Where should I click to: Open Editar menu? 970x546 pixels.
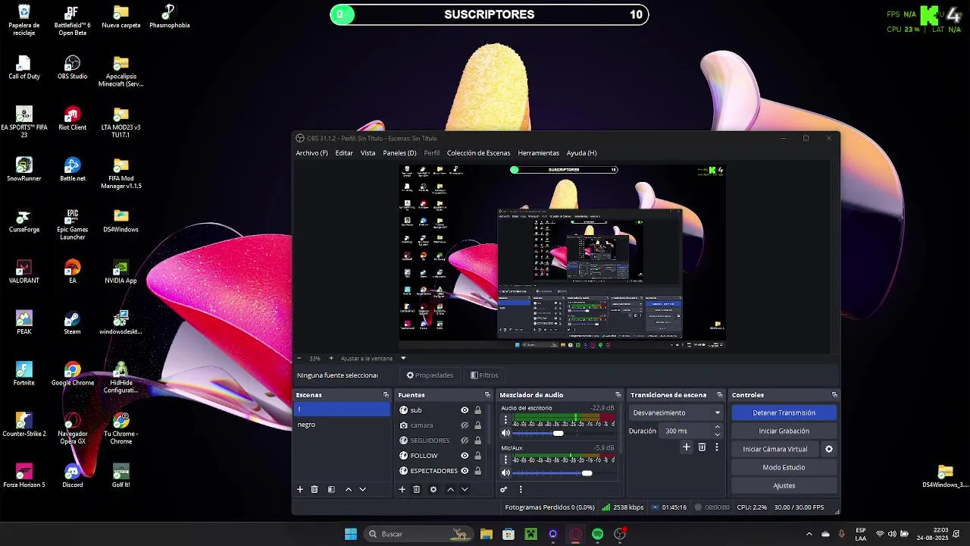tap(344, 153)
